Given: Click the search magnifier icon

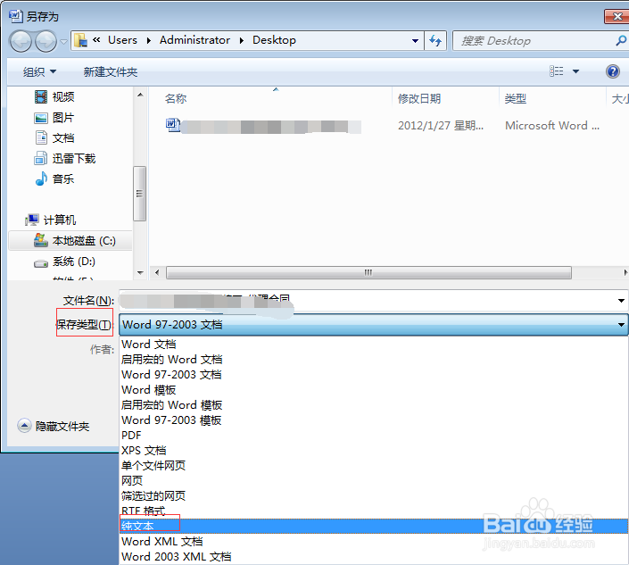Looking at the screenshot, I should point(621,40).
